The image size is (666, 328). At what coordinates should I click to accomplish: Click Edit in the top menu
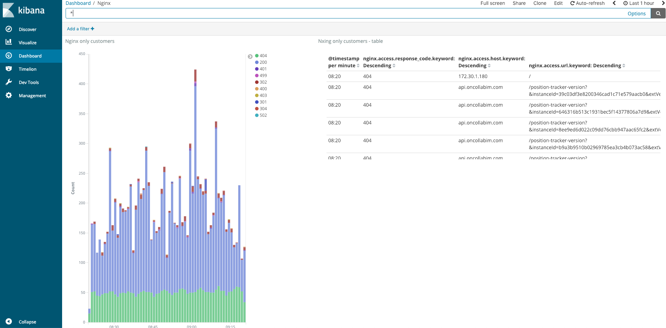[x=558, y=3]
